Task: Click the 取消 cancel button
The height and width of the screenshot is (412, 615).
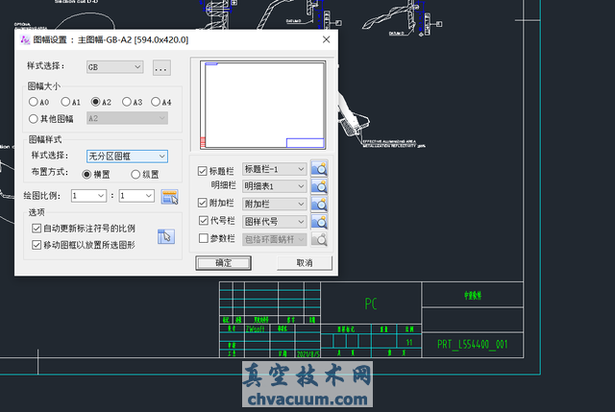Action: pyautogui.click(x=305, y=262)
